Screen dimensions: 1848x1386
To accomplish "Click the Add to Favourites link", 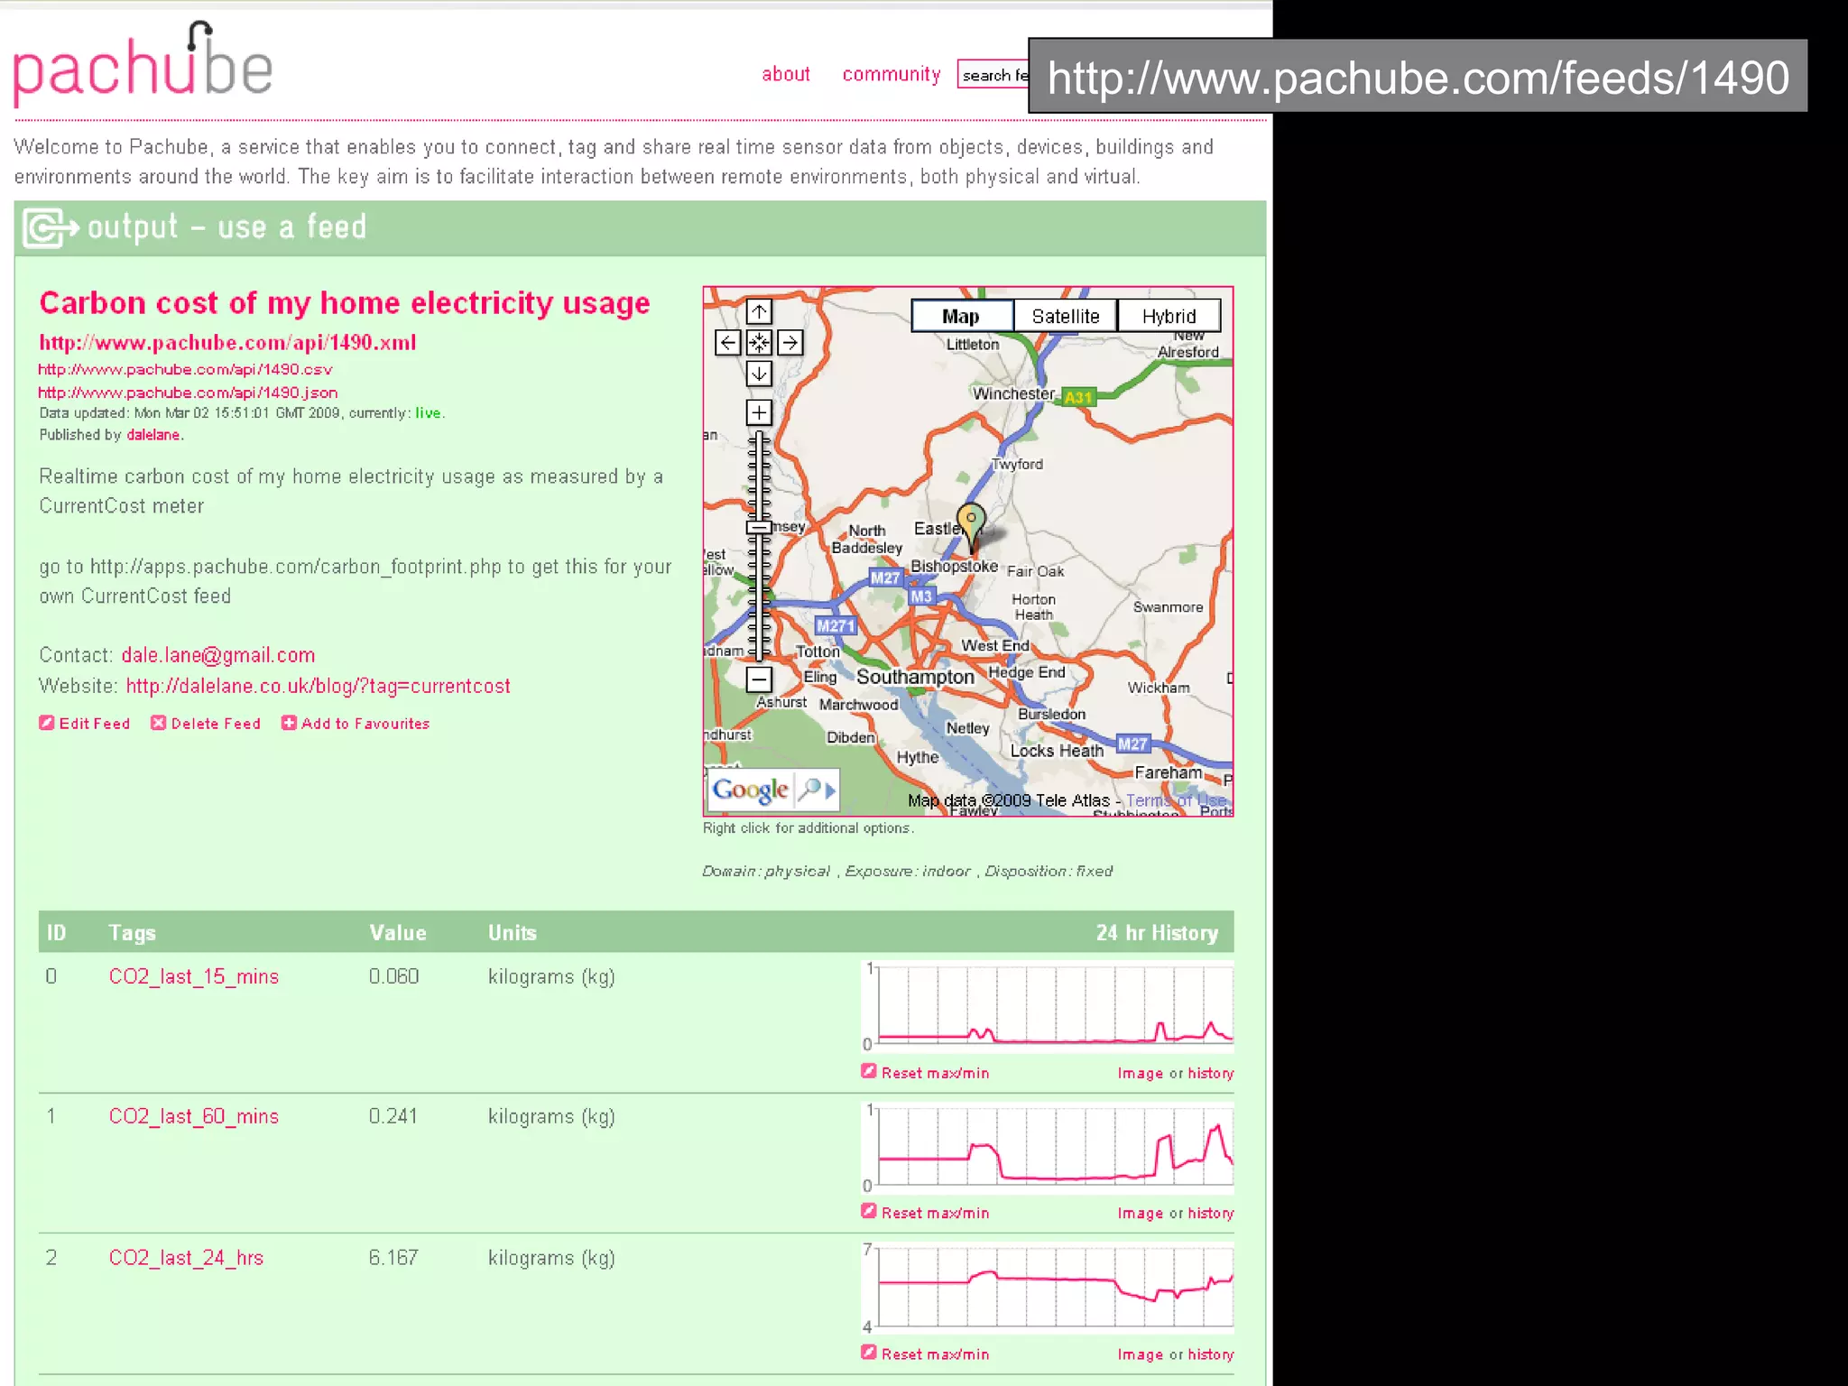I will point(365,724).
